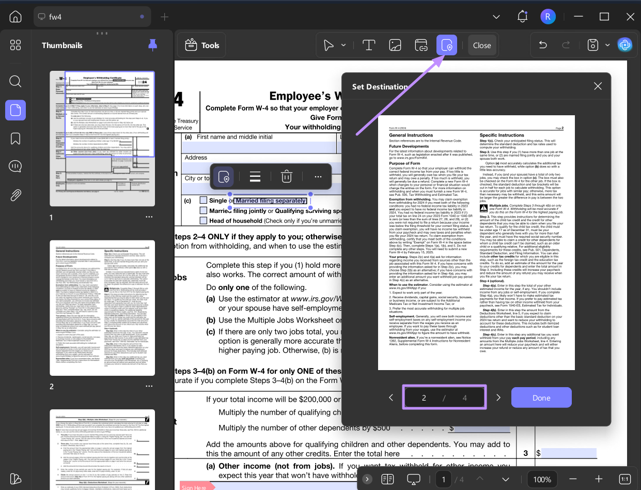Check the Married filing jointly checkbox
The image size is (641, 490).
tap(204, 210)
